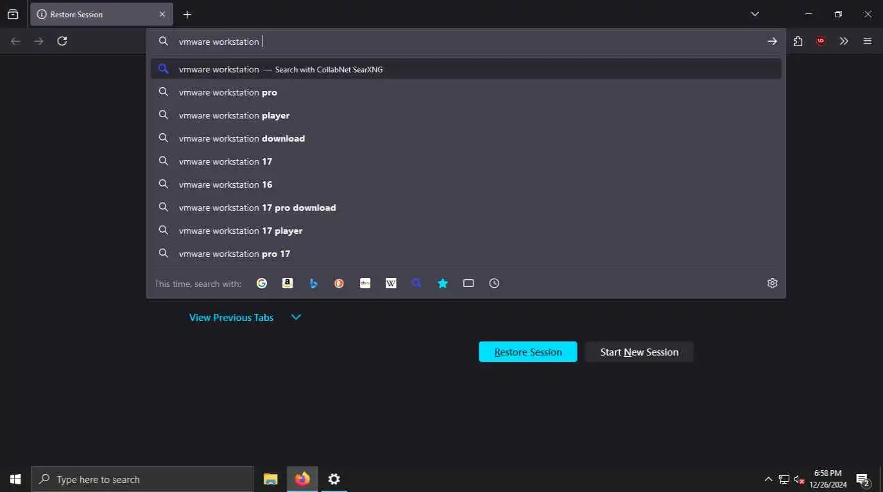Search with Bing engine icon
This screenshot has width=883, height=492.
[313, 283]
